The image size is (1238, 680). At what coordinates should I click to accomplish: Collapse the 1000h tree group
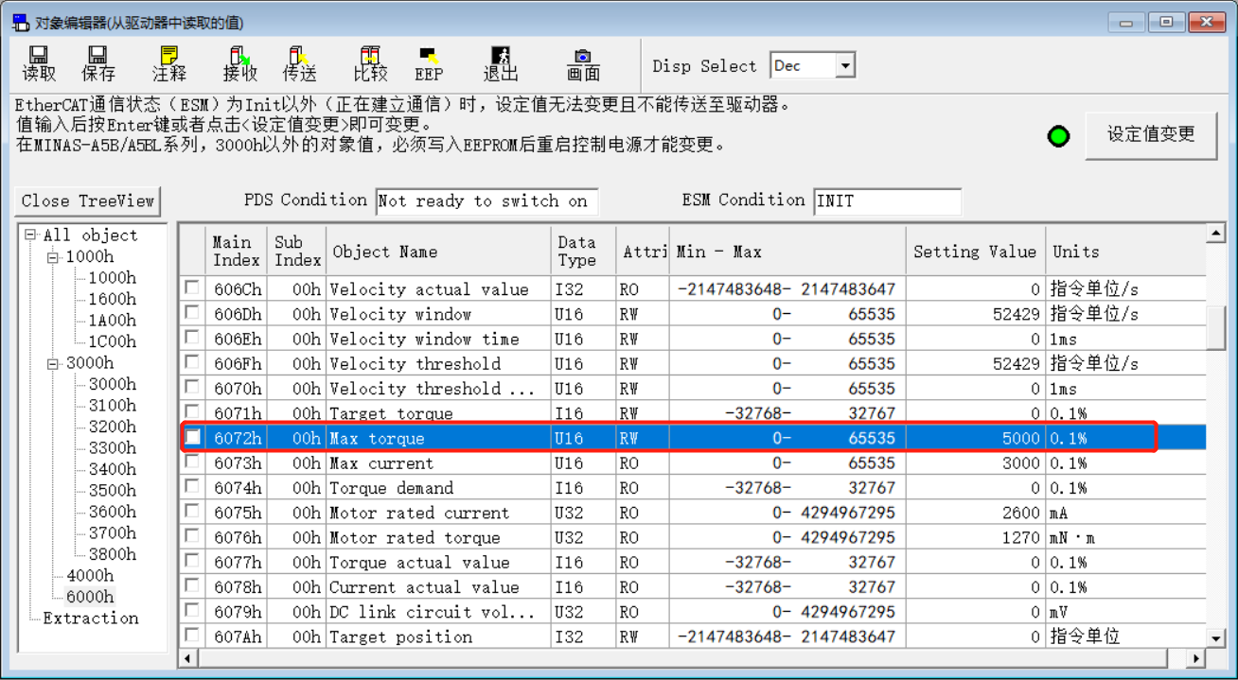[x=54, y=256]
